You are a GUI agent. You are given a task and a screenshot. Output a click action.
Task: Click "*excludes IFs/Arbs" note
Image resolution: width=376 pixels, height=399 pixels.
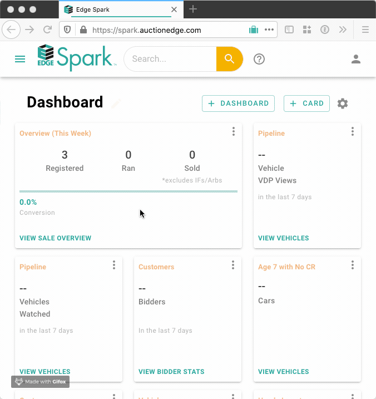click(x=192, y=180)
